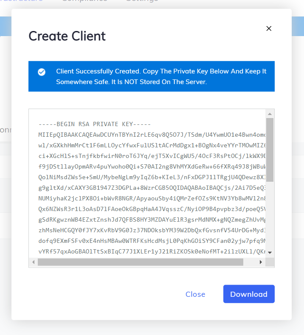Click the vertical scrollbar thumb in key box
Image resolution: width=304 pixels, height=335 pixels.
270,149
